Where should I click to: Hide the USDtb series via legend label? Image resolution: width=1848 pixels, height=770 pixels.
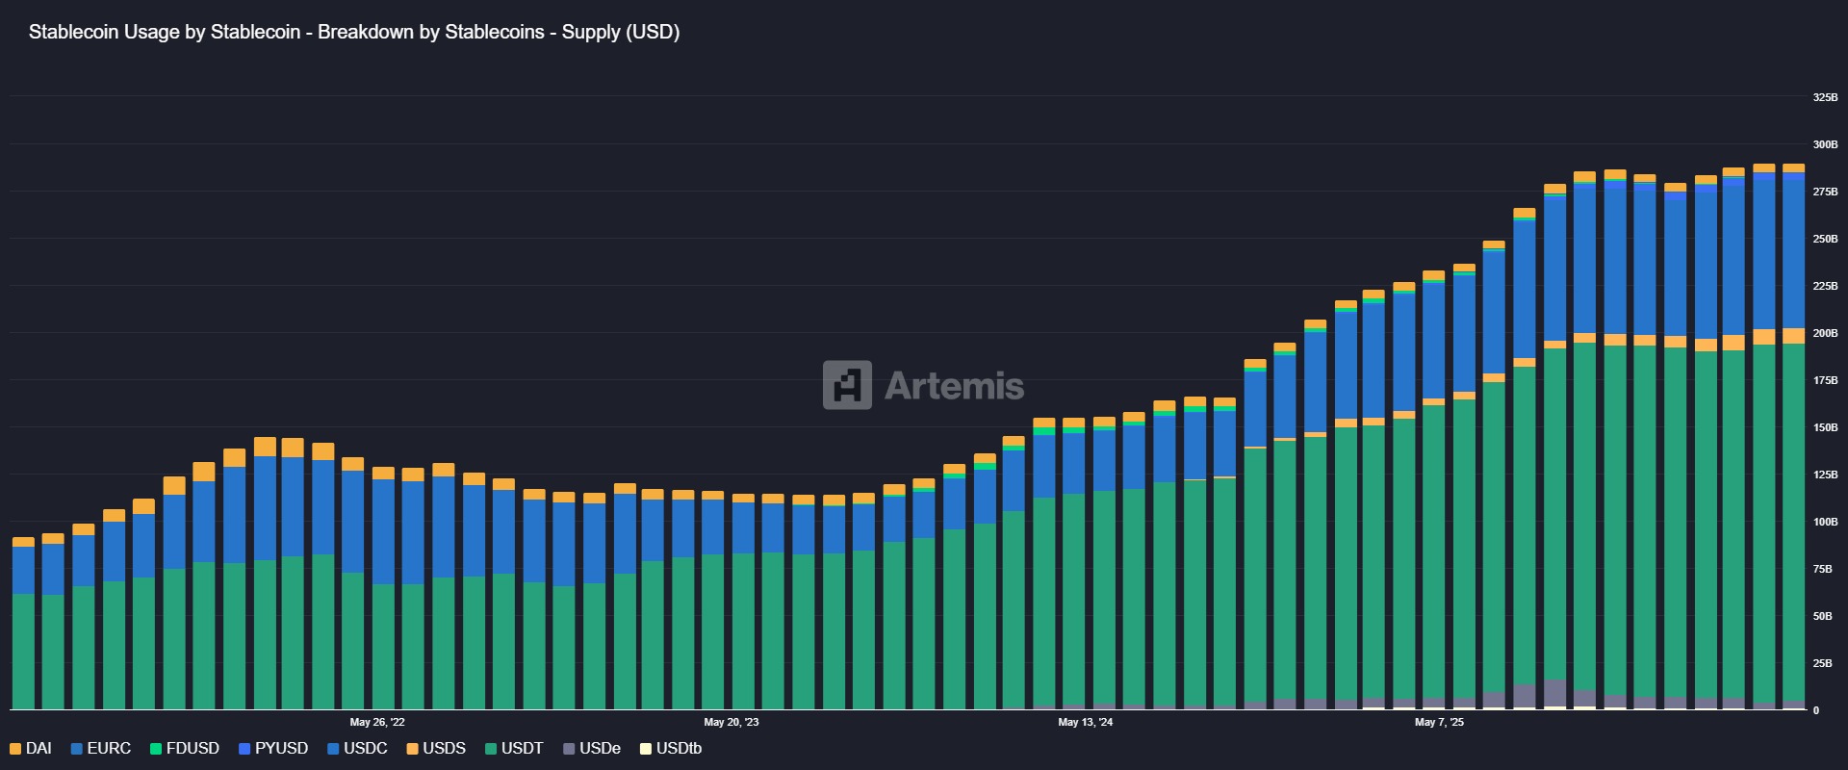point(679,749)
